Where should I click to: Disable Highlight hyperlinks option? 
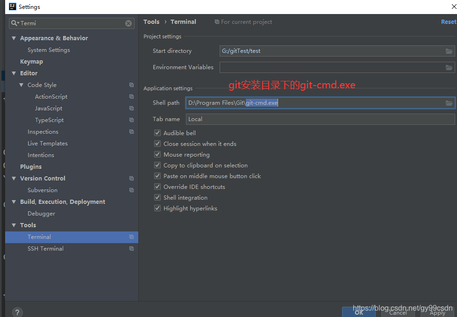click(157, 209)
